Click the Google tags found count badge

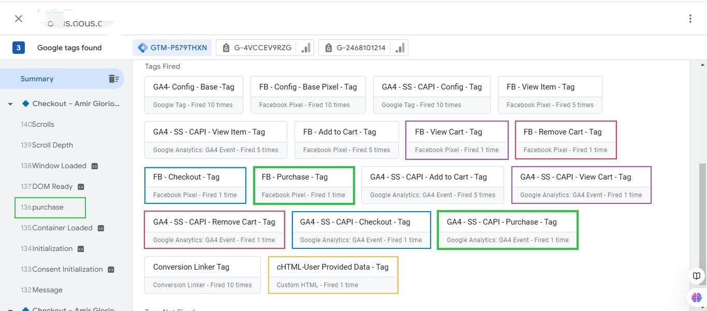(x=19, y=48)
